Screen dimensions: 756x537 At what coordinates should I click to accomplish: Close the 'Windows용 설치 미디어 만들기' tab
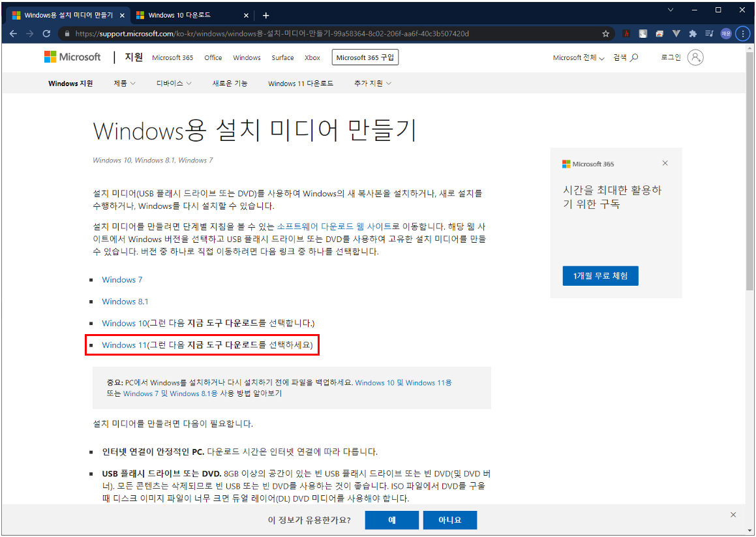(122, 16)
